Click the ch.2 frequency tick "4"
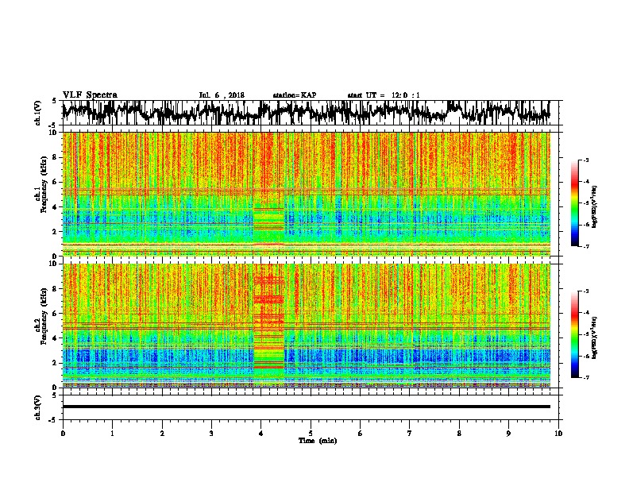This screenshot has width=629, height=486. point(55,338)
